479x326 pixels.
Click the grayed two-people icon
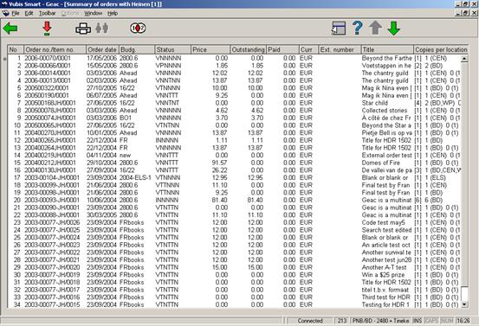coord(102,29)
